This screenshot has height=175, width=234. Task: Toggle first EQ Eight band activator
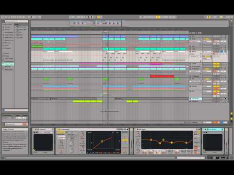coord(144,153)
